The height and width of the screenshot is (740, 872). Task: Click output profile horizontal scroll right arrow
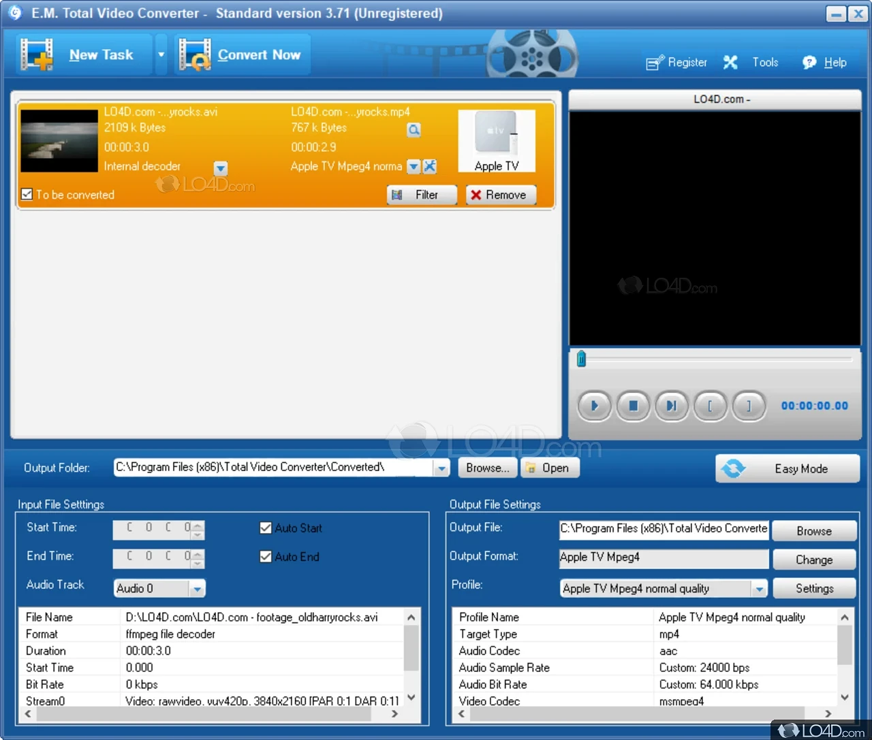point(828,714)
